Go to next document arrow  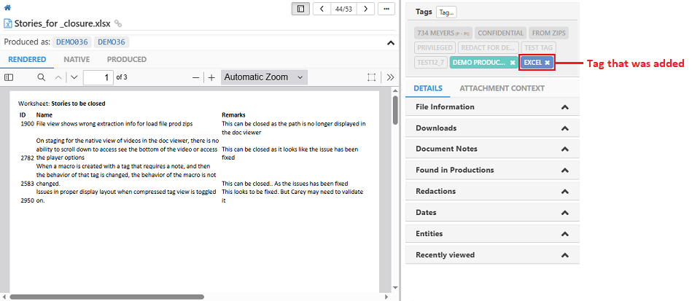point(365,9)
